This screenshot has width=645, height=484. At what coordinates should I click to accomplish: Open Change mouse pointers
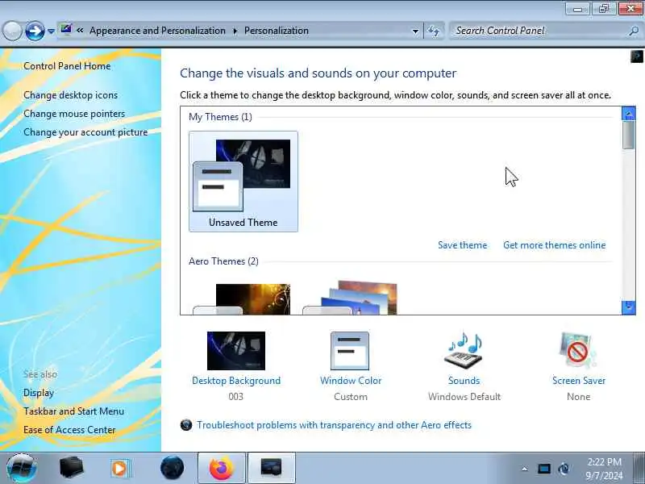pyautogui.click(x=74, y=114)
